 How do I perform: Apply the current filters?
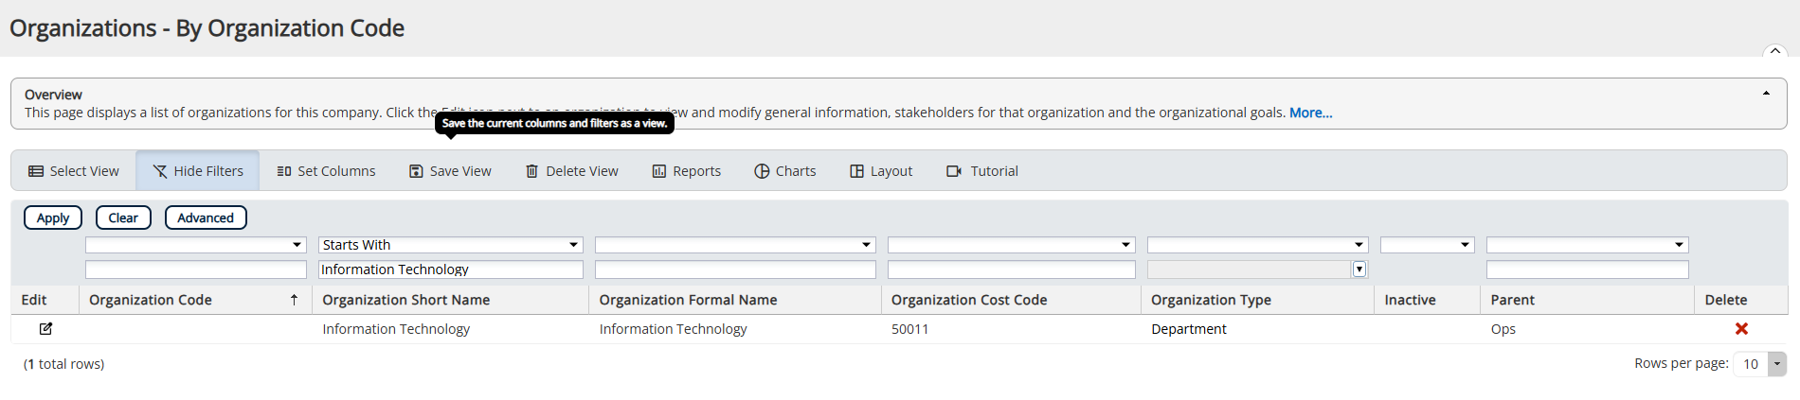click(53, 217)
